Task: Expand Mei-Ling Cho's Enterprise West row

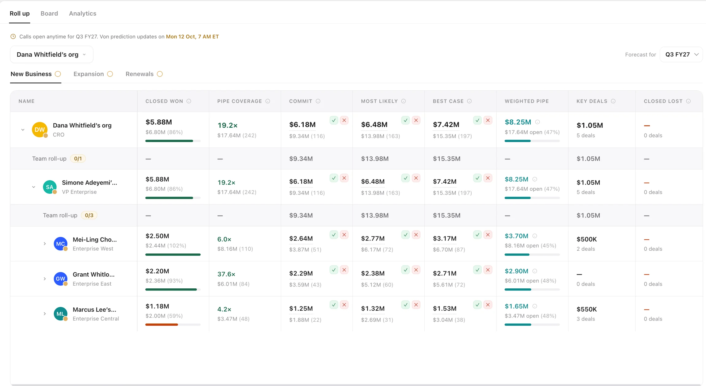Action: coord(45,244)
